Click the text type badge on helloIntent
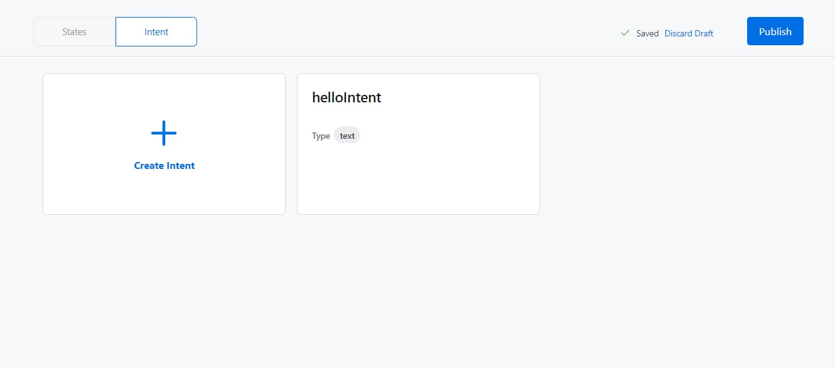Viewport: 835px width, 368px height. (x=347, y=136)
